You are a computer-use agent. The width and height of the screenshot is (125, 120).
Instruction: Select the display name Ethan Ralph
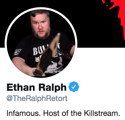point(36,87)
